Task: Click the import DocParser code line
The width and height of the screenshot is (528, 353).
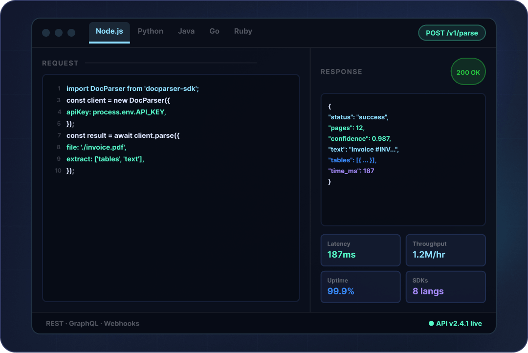Action: (132, 88)
